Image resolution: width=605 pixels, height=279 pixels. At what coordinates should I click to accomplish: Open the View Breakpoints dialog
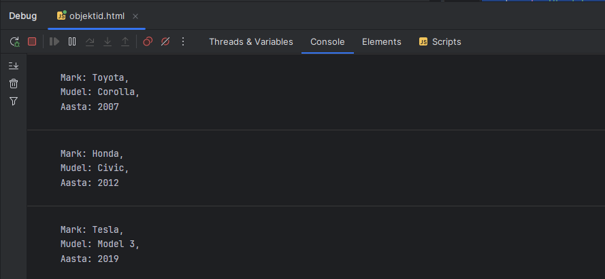tap(148, 42)
